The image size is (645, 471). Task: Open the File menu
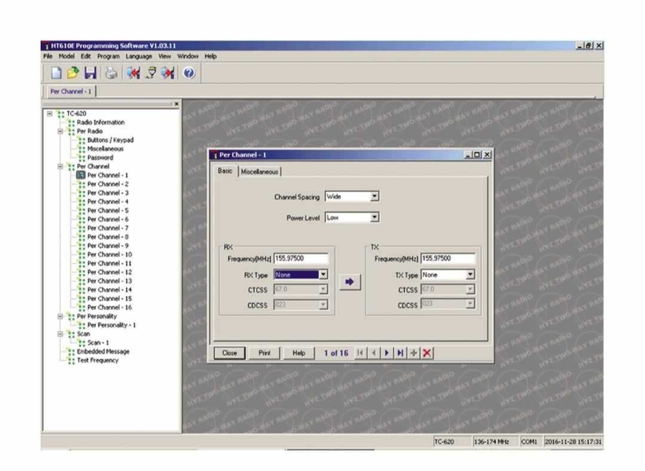(x=48, y=56)
